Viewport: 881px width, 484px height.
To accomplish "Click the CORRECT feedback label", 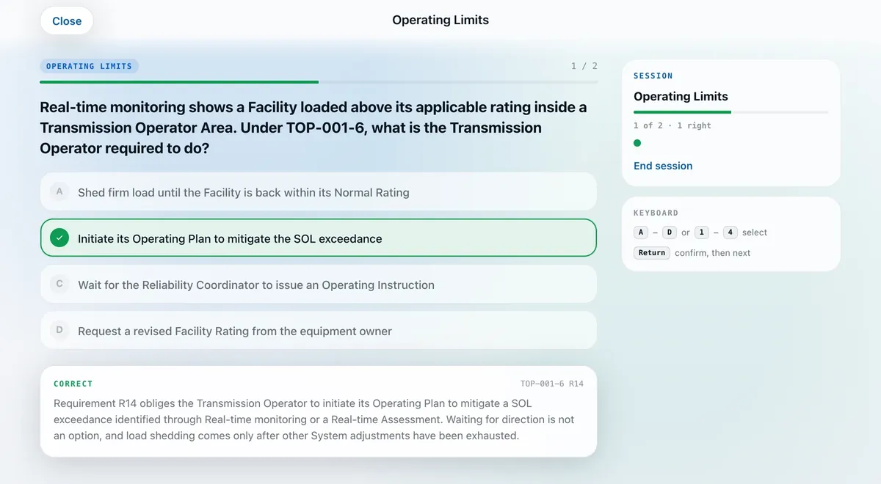I will (x=73, y=384).
